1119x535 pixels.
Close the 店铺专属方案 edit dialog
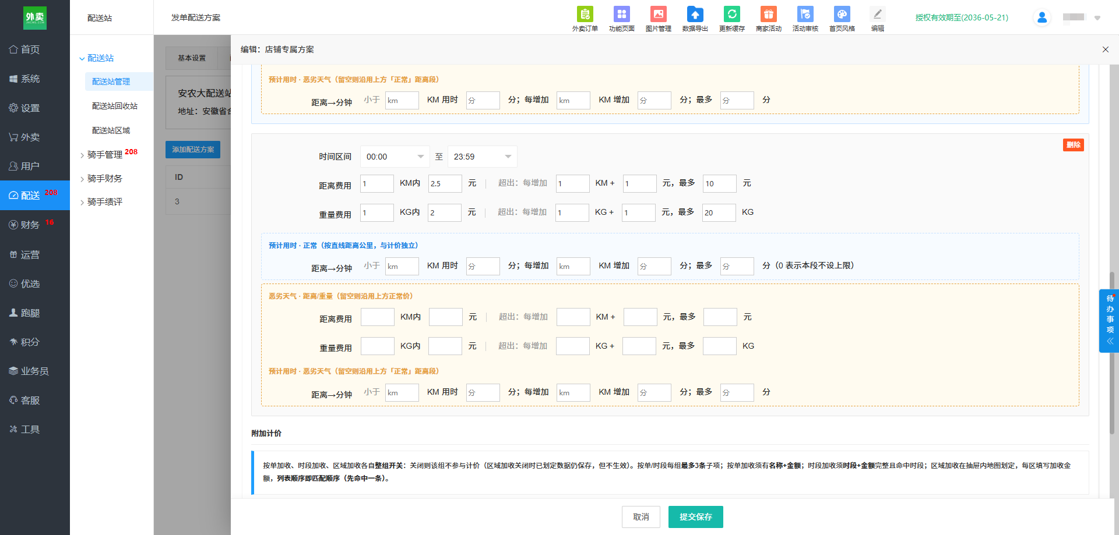click(1105, 49)
